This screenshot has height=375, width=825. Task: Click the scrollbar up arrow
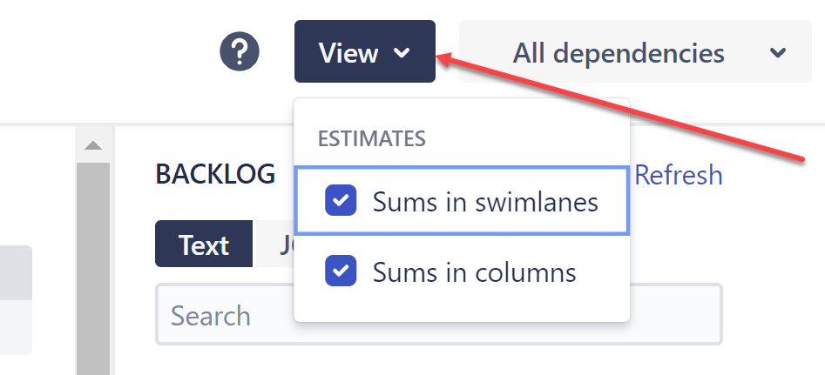click(x=93, y=144)
